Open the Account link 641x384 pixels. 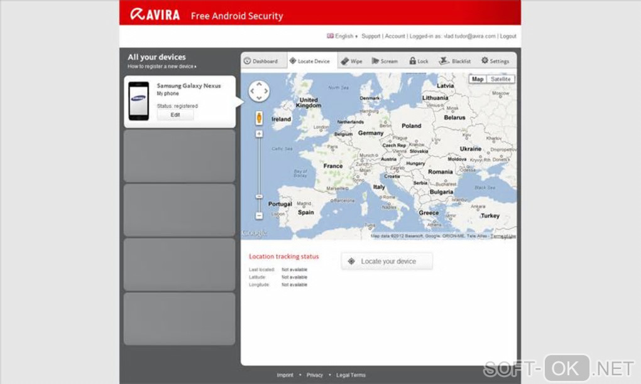(395, 36)
